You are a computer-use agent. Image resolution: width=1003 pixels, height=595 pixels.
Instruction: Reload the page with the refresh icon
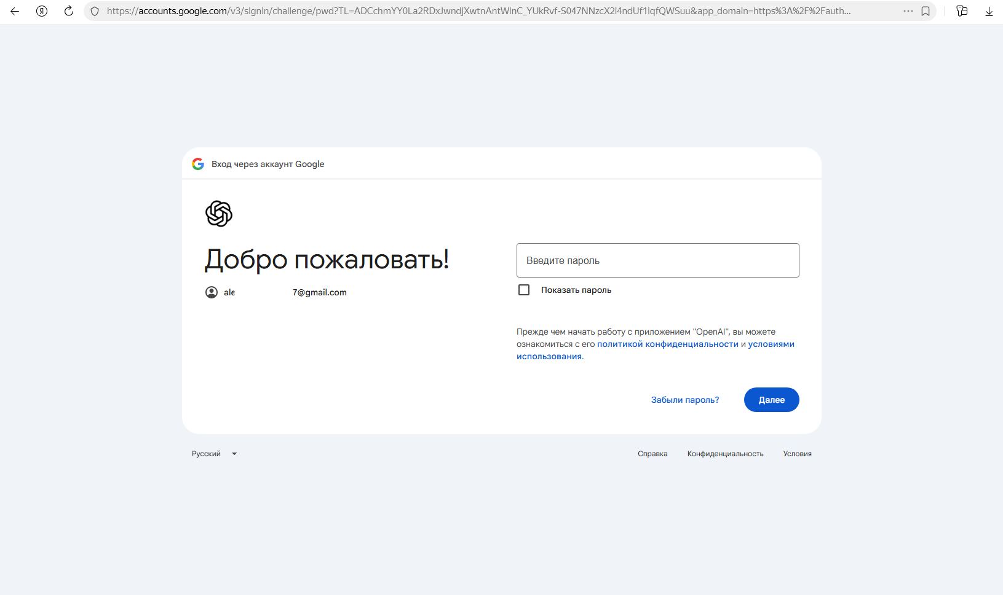69,11
